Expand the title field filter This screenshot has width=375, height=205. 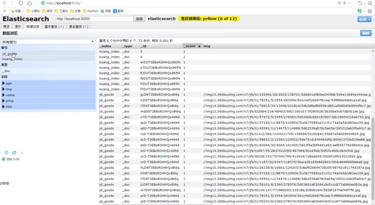(48, 107)
